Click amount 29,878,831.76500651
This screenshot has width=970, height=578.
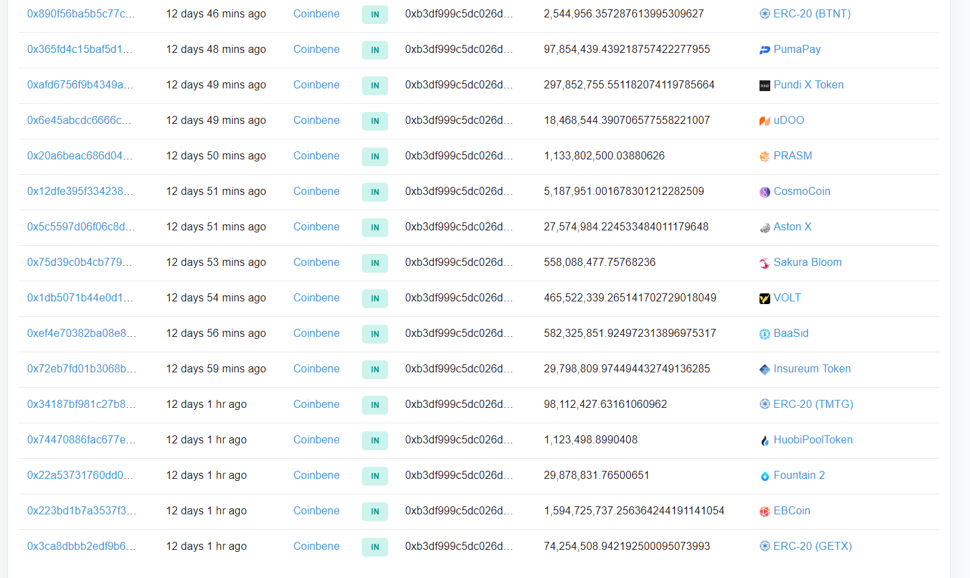click(x=597, y=475)
